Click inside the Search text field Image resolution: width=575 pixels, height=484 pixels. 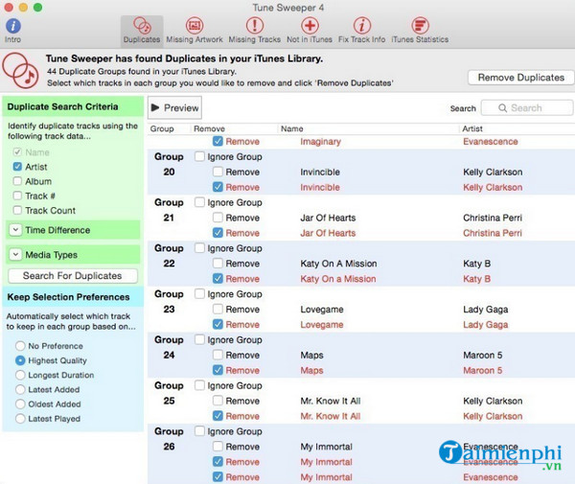coord(526,107)
